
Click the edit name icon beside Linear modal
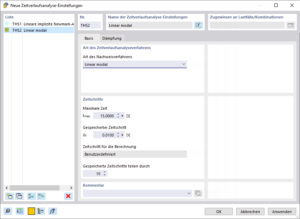pos(198,25)
